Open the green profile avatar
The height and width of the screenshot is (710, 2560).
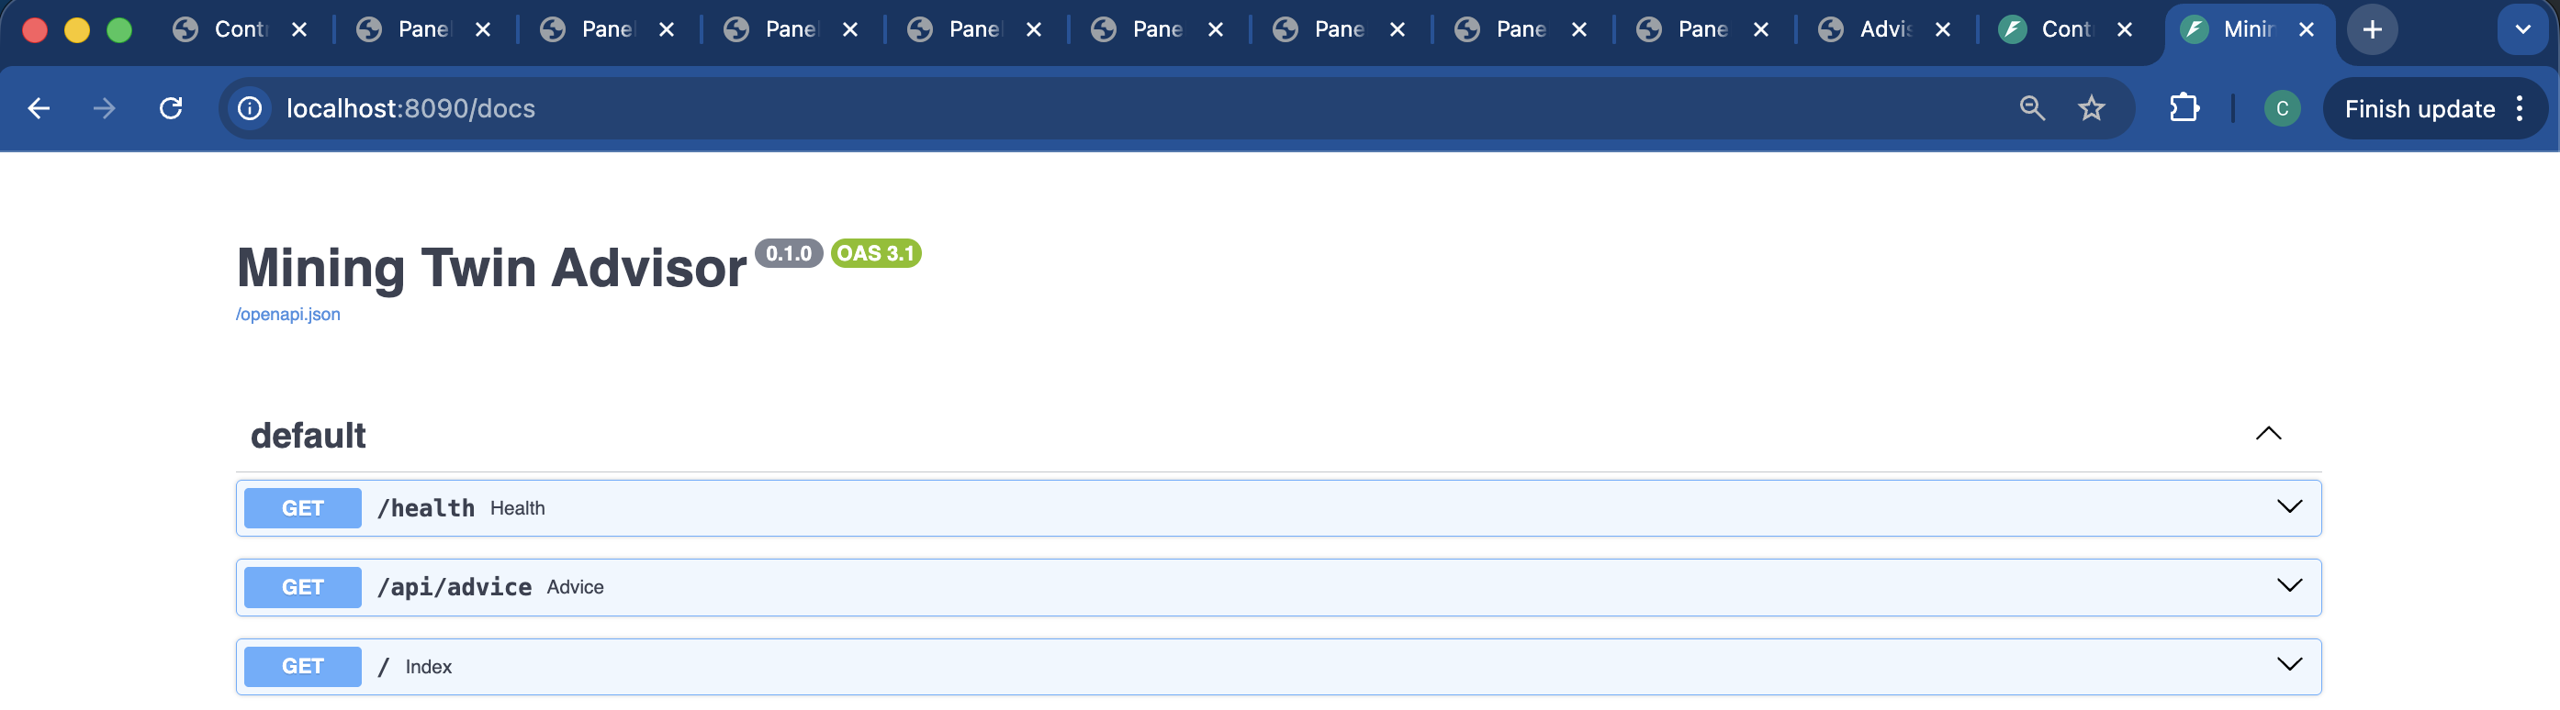2282,108
